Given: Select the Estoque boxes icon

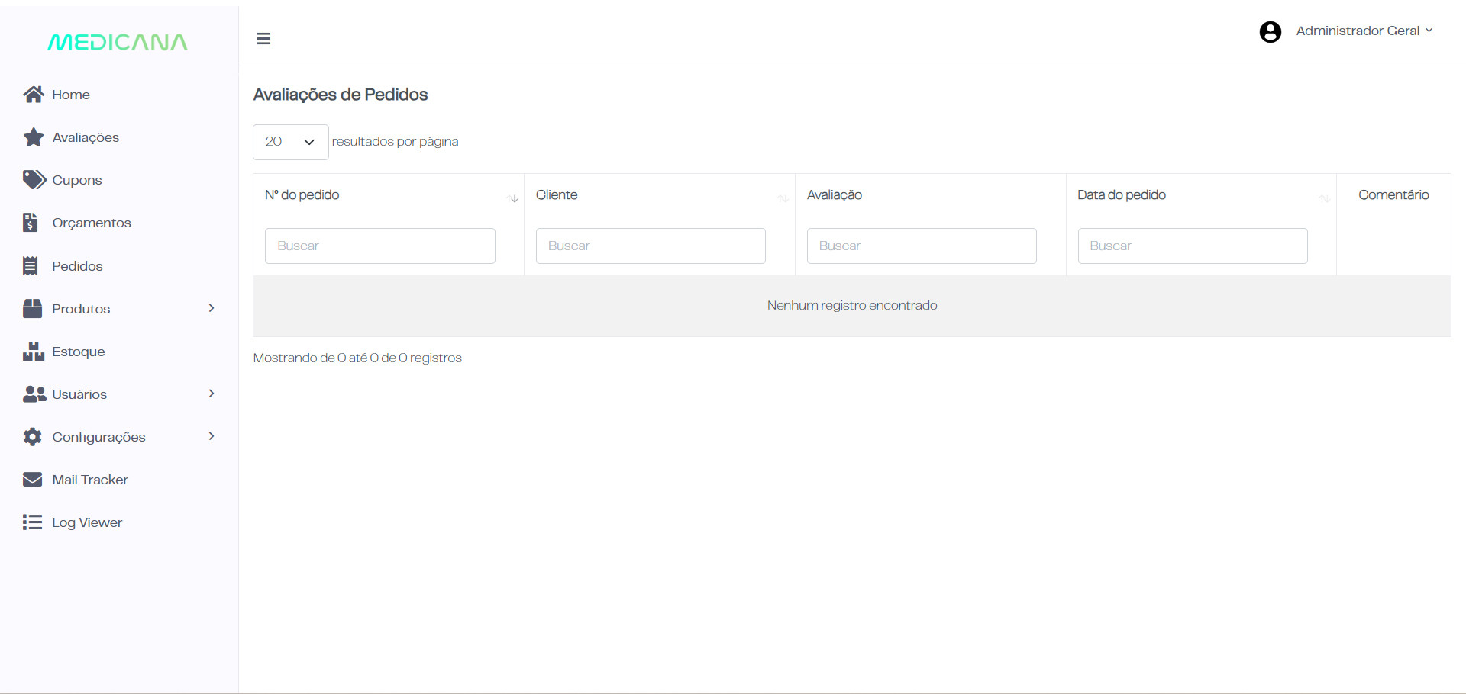Looking at the screenshot, I should pyautogui.click(x=33, y=352).
